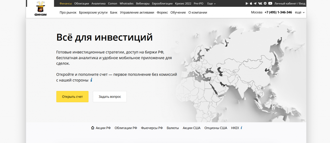
Task: Select the 'Форекс' menu item
Action: 162,13
